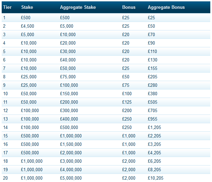Click the £75 bonus in Tier 9
Screen dimensions: 212x182
126,85
